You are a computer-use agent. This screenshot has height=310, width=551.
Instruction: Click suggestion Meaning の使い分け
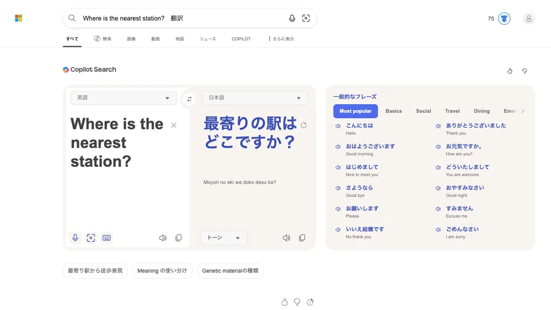tap(162, 271)
